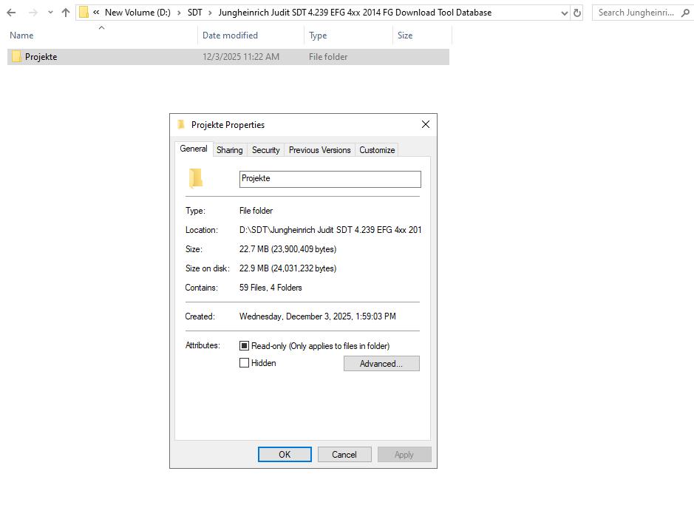The width and height of the screenshot is (694, 525).
Task: Refresh the current folder view
Action: tap(577, 13)
